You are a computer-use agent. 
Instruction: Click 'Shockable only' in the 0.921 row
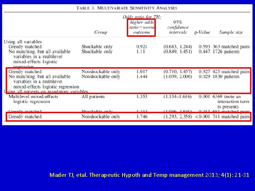tap(97, 47)
